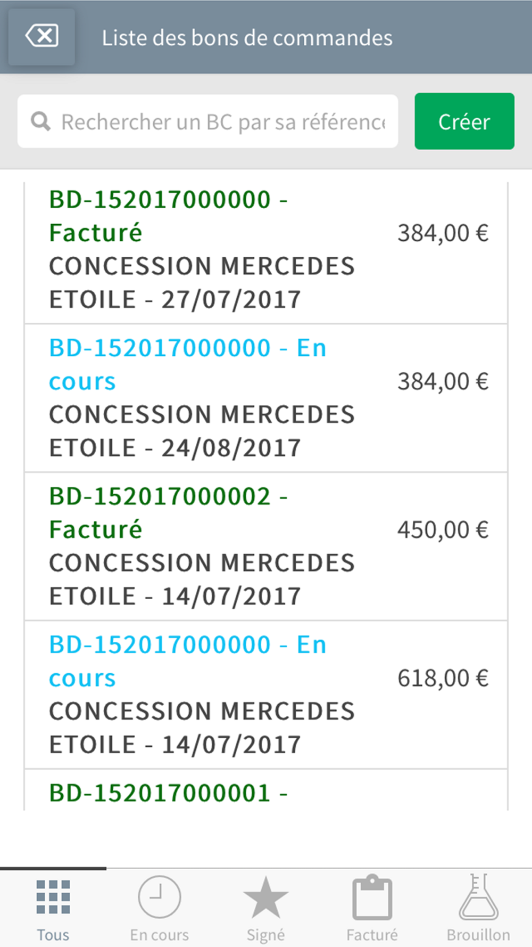The image size is (532, 947).
Task: Click the search magnifier icon
Action: (40, 121)
